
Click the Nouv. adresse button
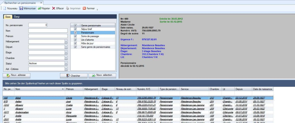coord(17,75)
